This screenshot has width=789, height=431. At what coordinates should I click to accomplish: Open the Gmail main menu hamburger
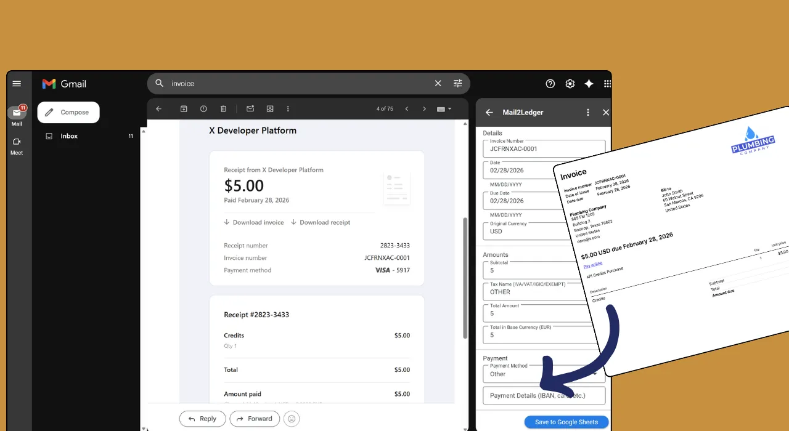tap(17, 84)
